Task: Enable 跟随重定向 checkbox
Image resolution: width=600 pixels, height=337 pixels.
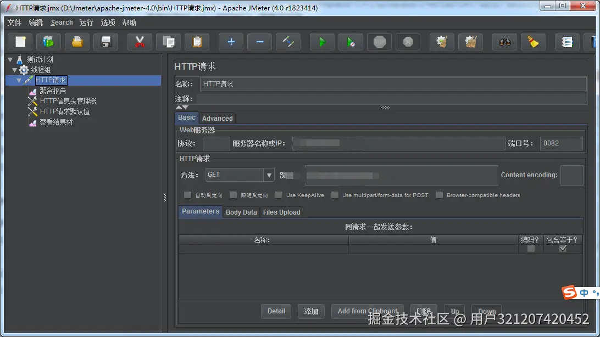Action: point(233,195)
